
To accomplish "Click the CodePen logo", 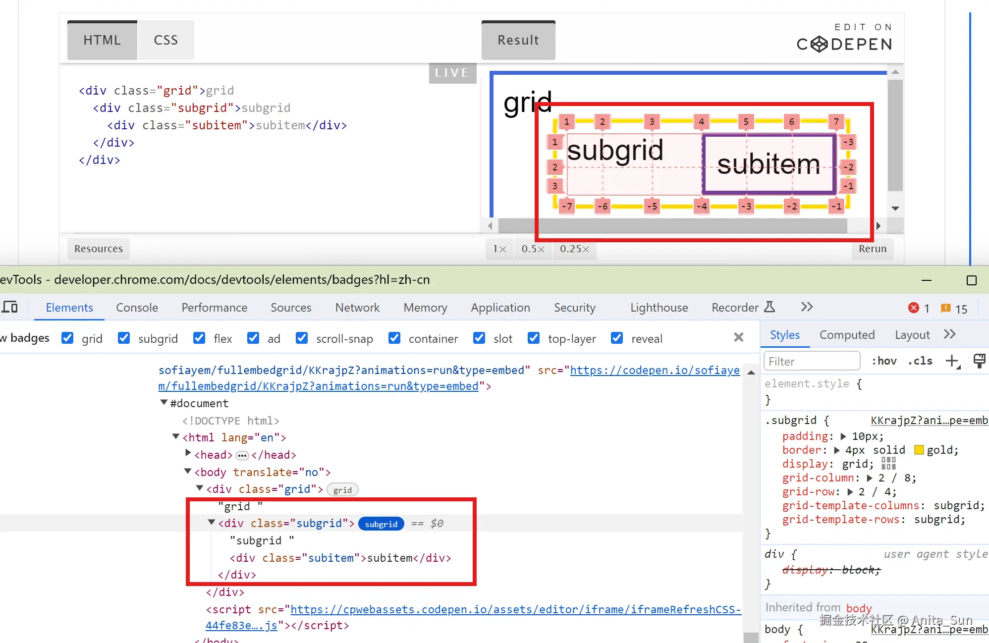I will point(844,44).
